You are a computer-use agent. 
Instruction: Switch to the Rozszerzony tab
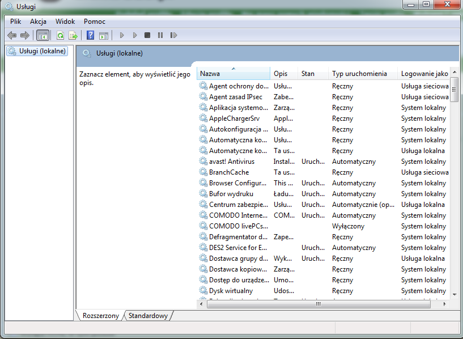tap(101, 316)
